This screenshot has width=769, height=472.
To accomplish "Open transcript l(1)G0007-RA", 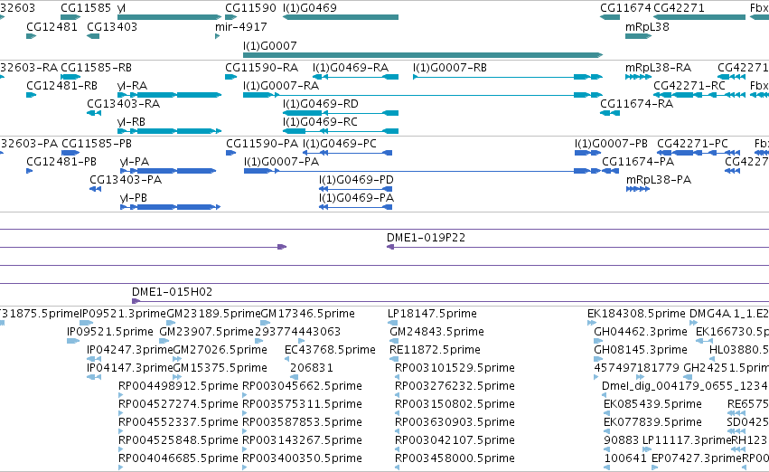I will [281, 85].
